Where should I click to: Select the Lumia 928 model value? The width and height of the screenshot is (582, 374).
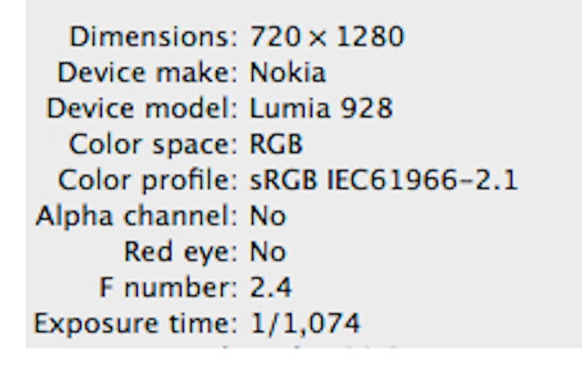tap(321, 109)
